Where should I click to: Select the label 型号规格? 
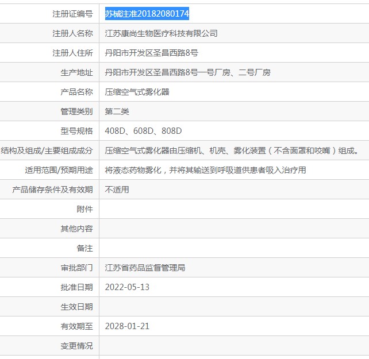[76, 131]
